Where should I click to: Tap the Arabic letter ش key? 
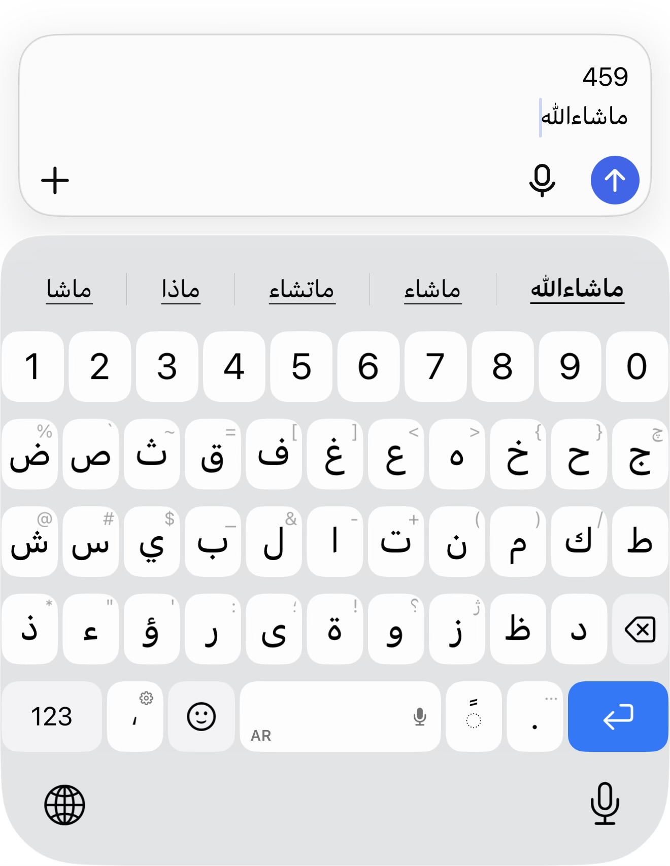[x=29, y=541]
